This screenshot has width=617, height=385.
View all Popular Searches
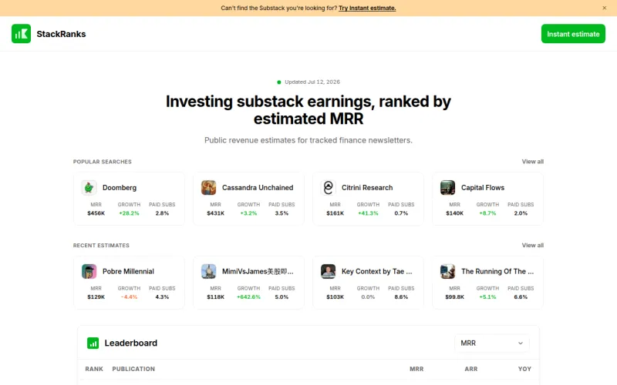532,162
